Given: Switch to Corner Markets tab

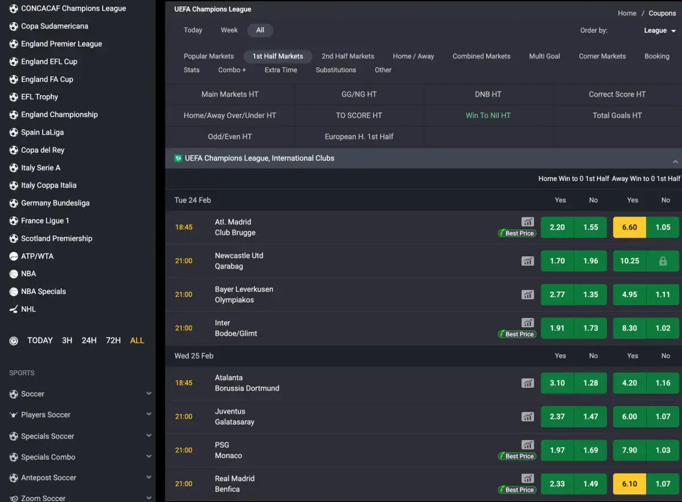Looking at the screenshot, I should point(602,56).
